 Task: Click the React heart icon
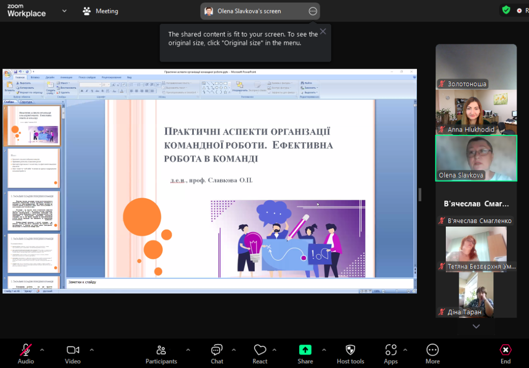pyautogui.click(x=260, y=350)
